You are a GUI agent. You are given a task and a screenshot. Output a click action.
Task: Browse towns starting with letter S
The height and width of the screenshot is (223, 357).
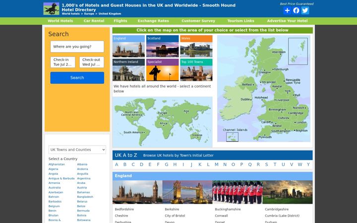point(267,165)
